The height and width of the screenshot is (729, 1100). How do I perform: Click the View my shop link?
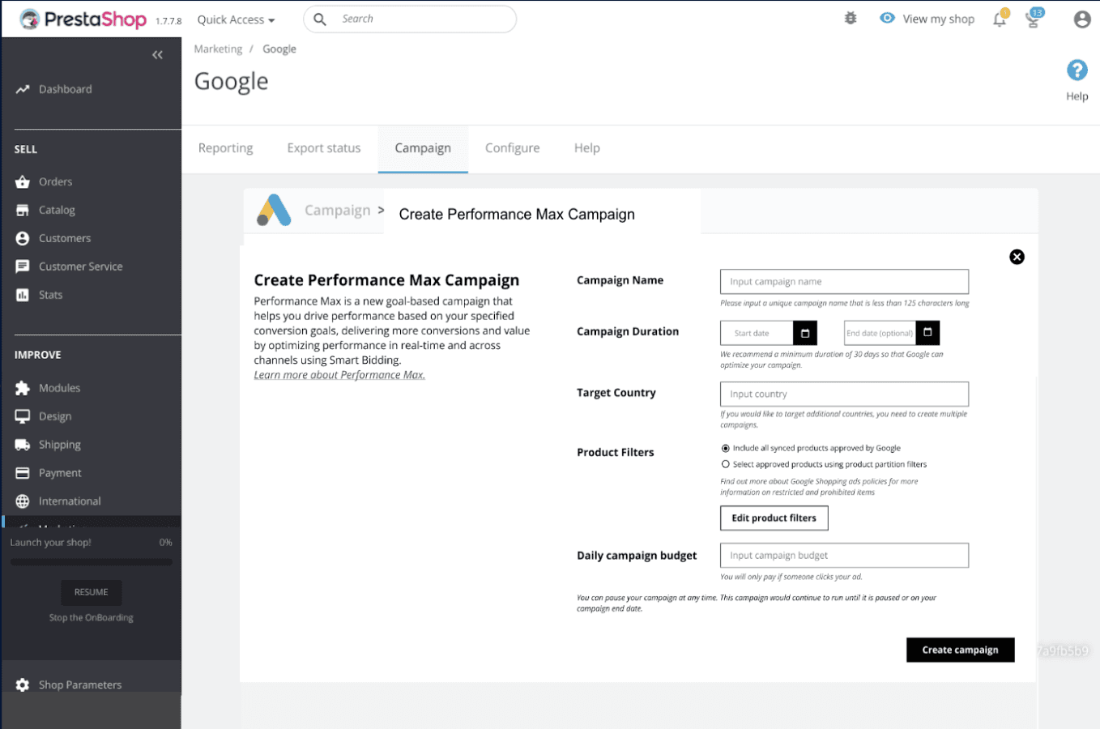[939, 19]
